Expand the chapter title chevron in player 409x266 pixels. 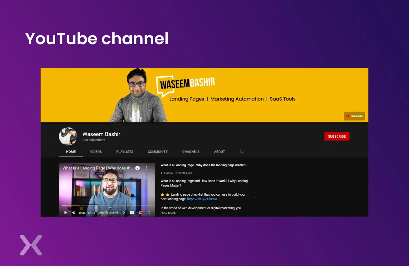point(124,212)
